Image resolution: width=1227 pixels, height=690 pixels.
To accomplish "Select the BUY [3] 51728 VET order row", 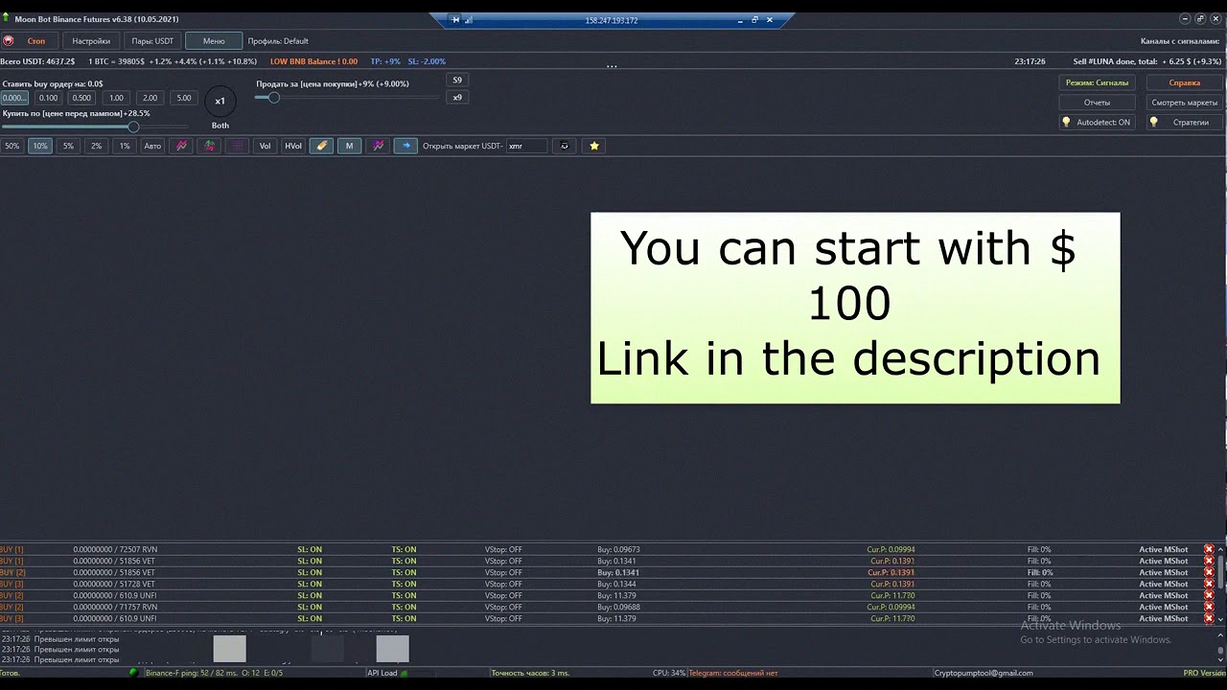I will pyautogui.click(x=606, y=585).
